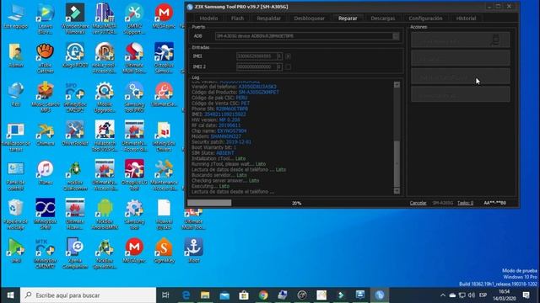The width and height of the screenshot is (540, 303).
Task: Toggle the checkbox next to IMEI
Action: (x=289, y=56)
